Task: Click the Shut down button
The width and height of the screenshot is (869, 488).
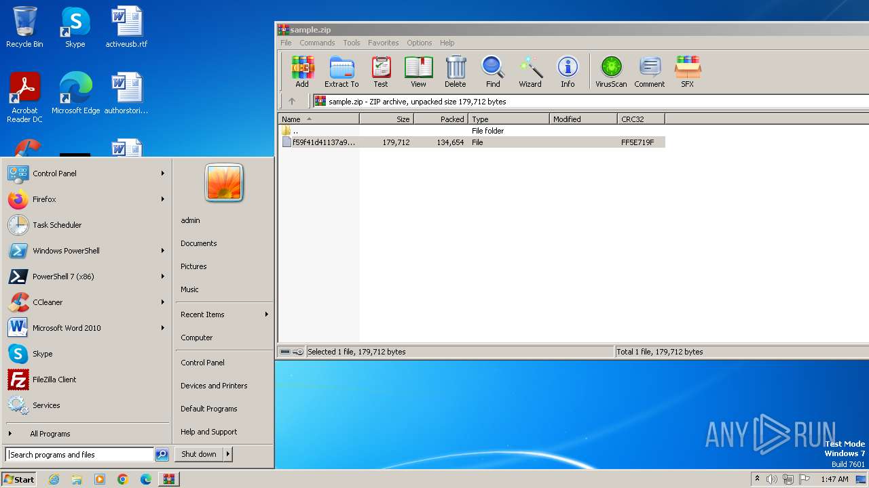Action: 199,454
